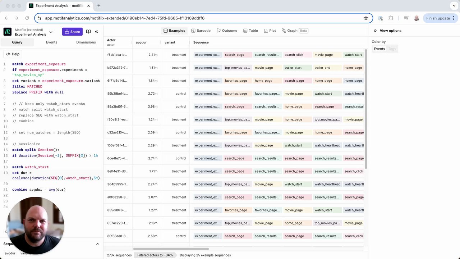Click the 'trailer_end' event chip
This screenshot has height=259, width=460.
click(x=327, y=68)
